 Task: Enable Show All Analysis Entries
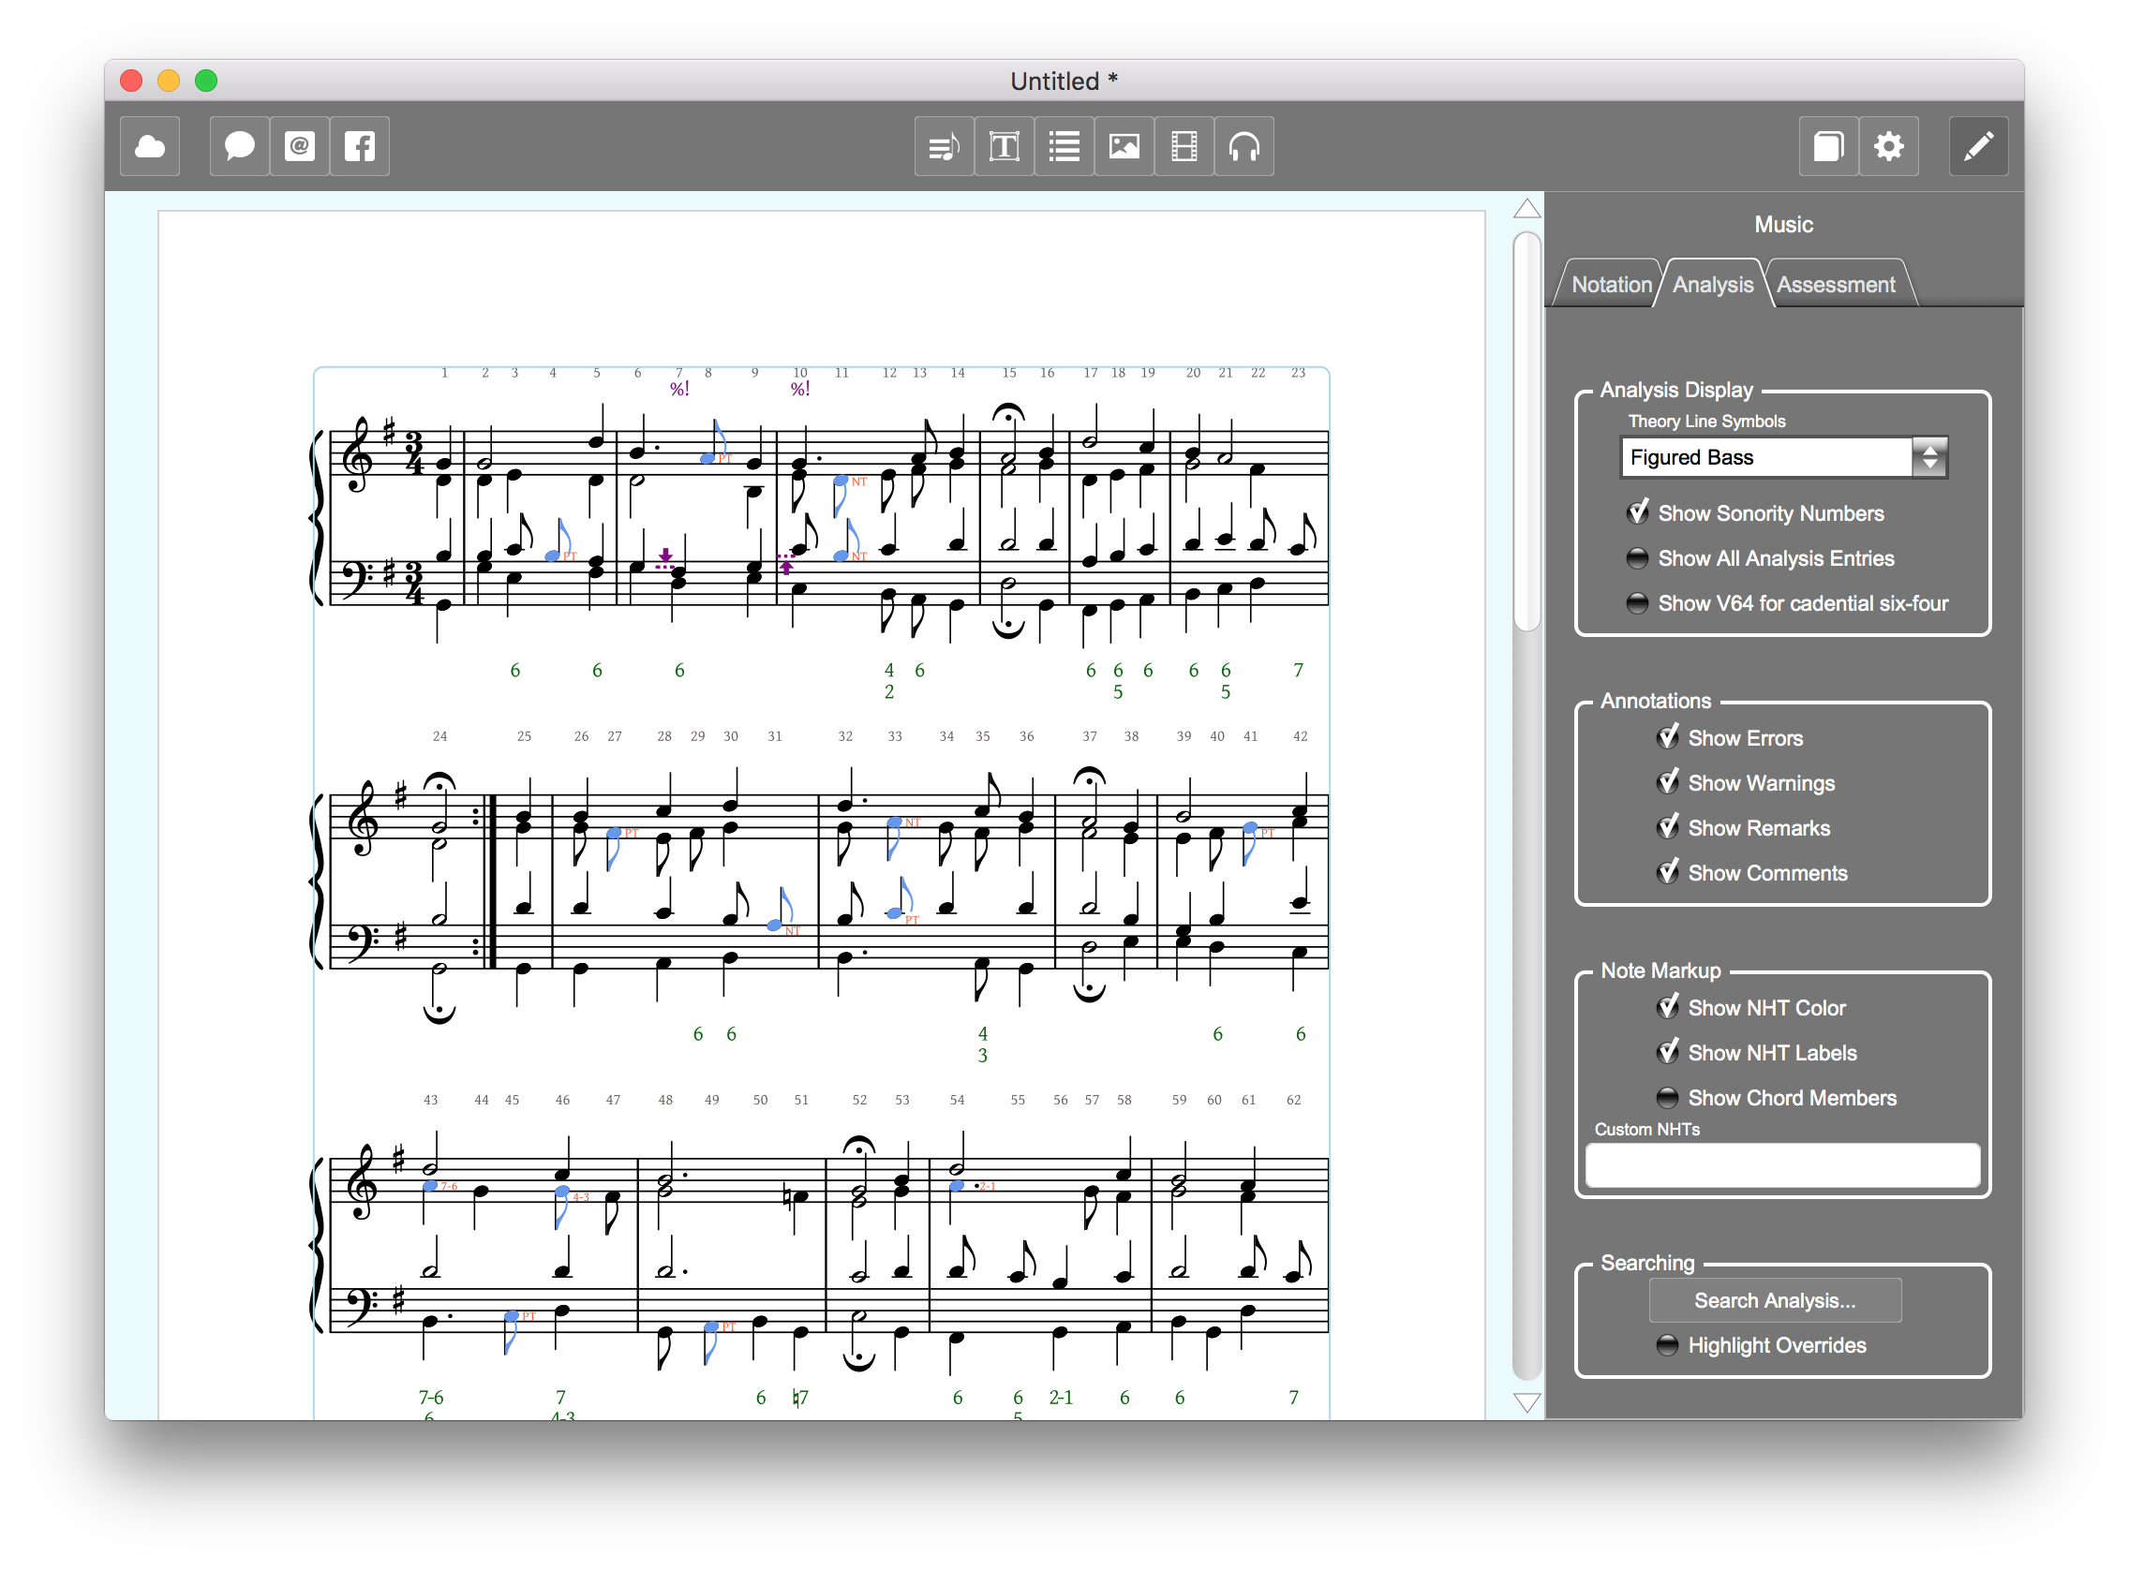[x=1638, y=559]
